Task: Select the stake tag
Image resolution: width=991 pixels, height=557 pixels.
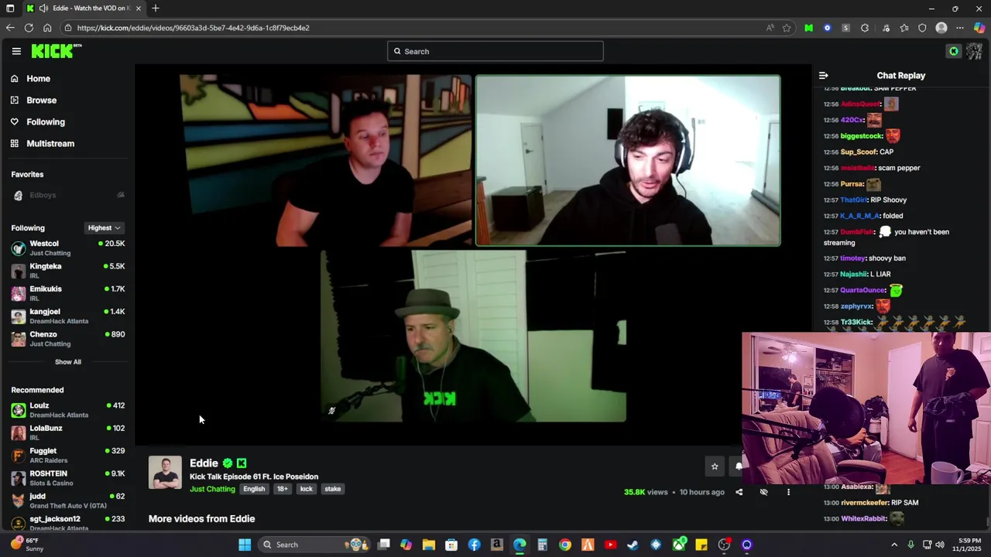Action: [333, 489]
